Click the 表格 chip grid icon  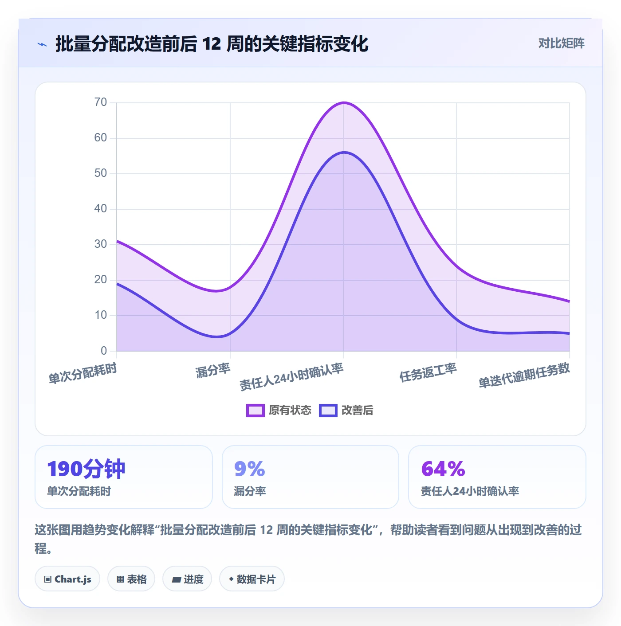120,579
